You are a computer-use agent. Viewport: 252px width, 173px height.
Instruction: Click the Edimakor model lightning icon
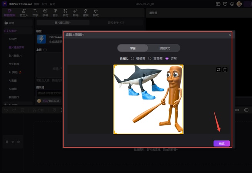coord(42,39)
